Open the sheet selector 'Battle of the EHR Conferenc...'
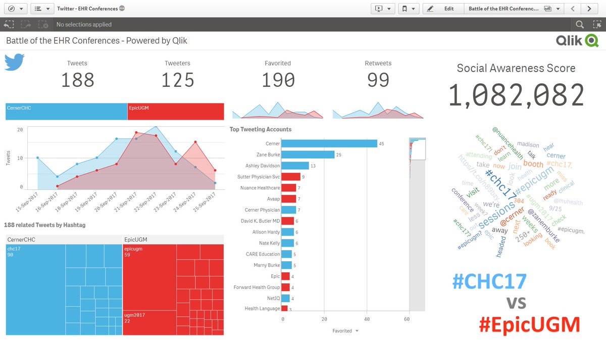Viewport: 606px width, 341px height. (x=513, y=9)
